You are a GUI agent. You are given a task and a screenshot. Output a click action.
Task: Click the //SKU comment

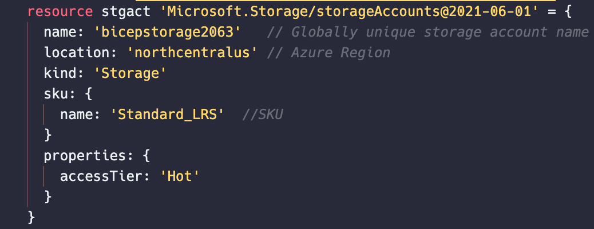(x=262, y=114)
